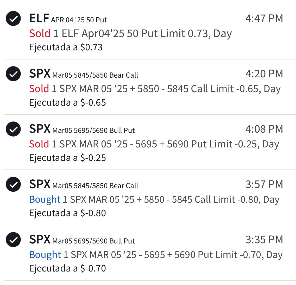
Task: Select the 3:35 PM timestamp
Action: point(264,240)
